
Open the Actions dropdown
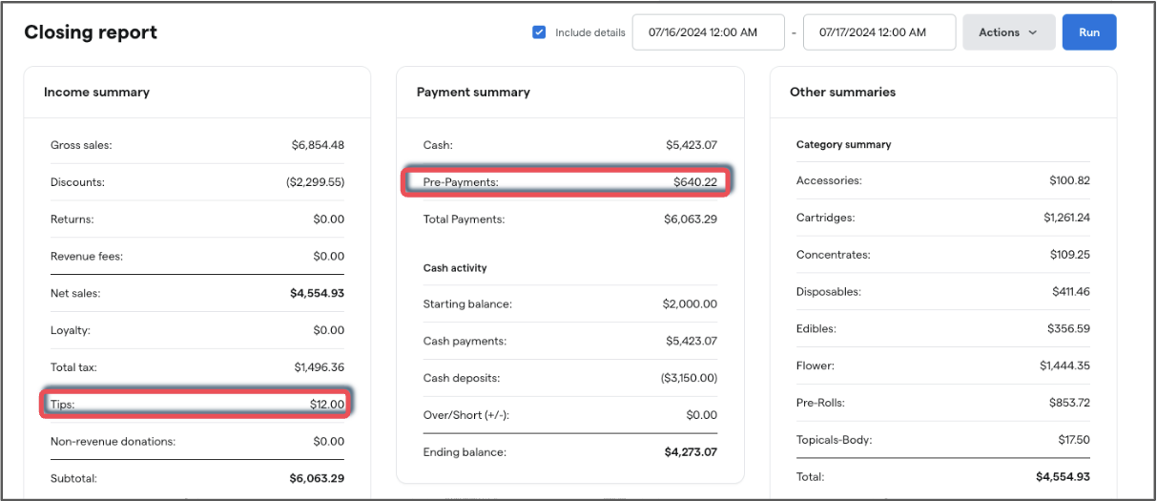1009,32
